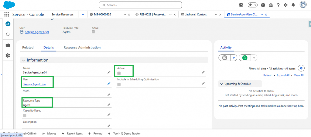Toggle Include in Scheduling Optimization checkbox
Viewport: 311px width, 137px height.
pos(119,85)
